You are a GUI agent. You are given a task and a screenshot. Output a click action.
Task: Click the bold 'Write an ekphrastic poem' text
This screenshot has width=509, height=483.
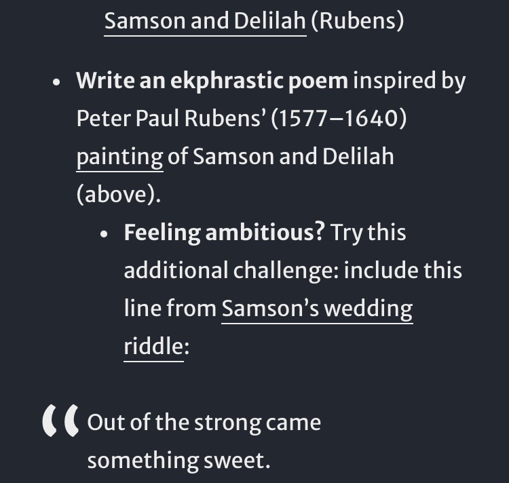(212, 81)
